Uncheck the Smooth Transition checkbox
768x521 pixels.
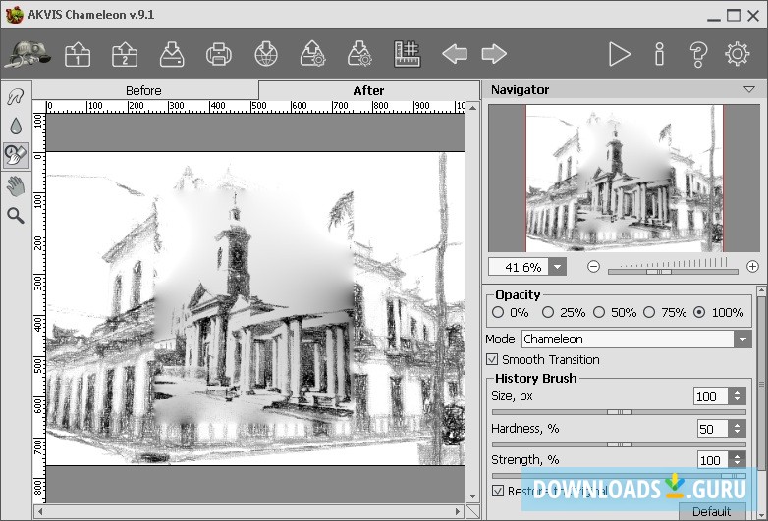point(493,360)
